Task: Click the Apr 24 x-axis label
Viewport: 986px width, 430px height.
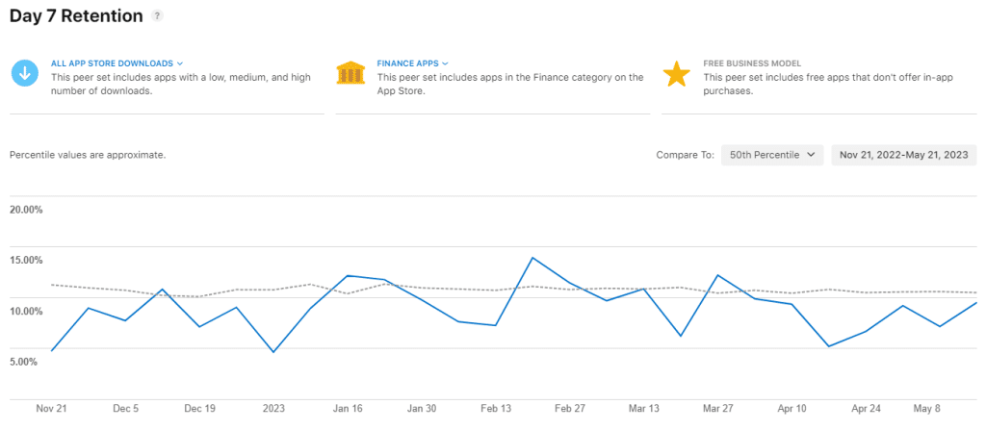Action: click(x=865, y=409)
